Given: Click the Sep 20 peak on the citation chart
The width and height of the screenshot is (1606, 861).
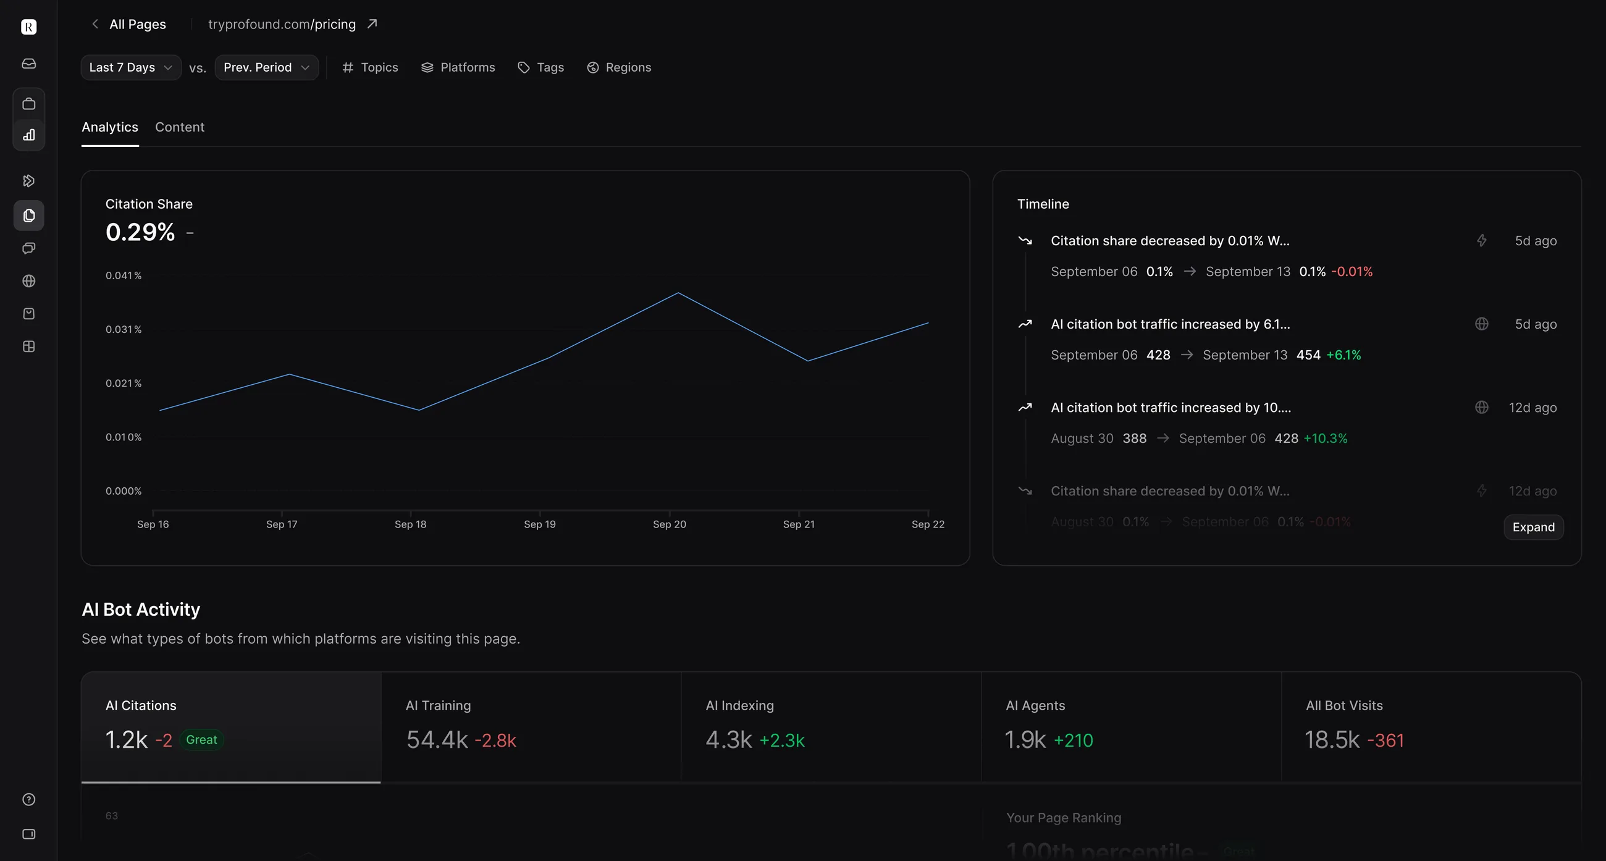Looking at the screenshot, I should pyautogui.click(x=678, y=293).
